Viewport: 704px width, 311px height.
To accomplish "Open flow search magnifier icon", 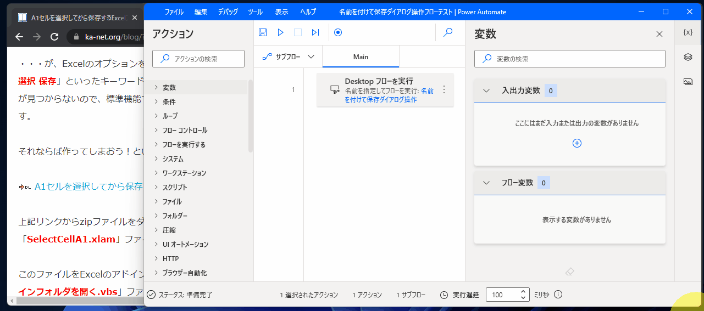I will (x=448, y=32).
